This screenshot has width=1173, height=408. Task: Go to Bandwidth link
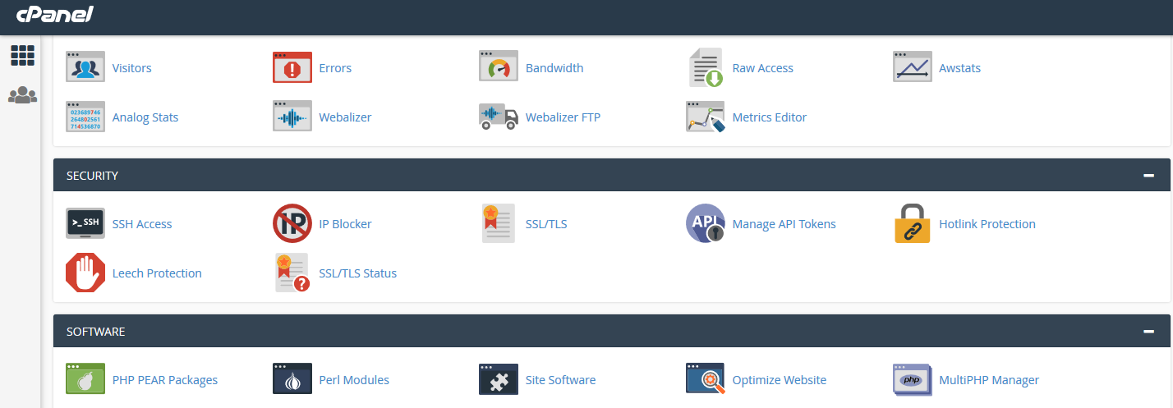[x=554, y=68]
